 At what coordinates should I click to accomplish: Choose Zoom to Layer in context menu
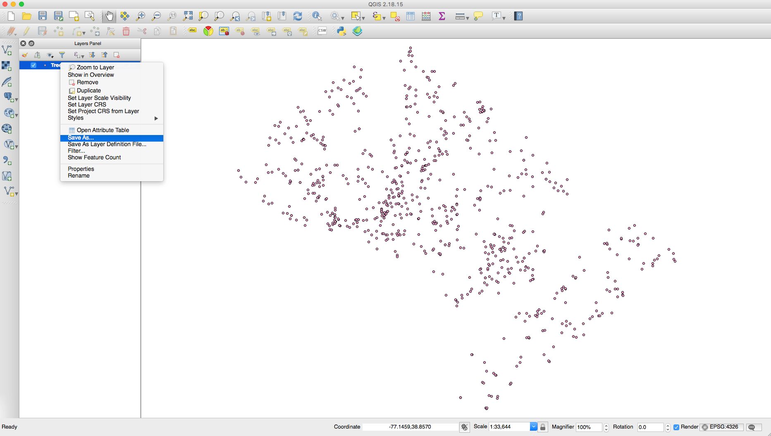coord(95,67)
